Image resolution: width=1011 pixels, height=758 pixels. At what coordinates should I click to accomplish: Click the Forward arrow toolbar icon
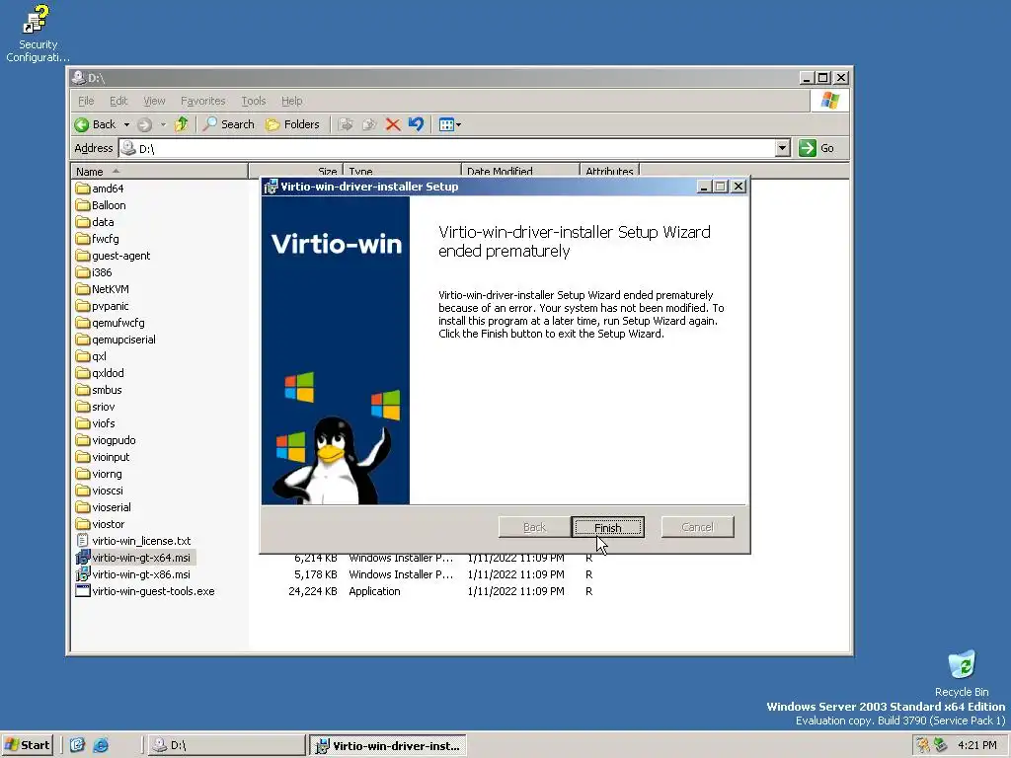(144, 124)
